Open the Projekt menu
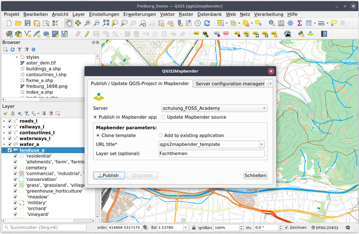The height and width of the screenshot is (234, 359). tap(12, 14)
